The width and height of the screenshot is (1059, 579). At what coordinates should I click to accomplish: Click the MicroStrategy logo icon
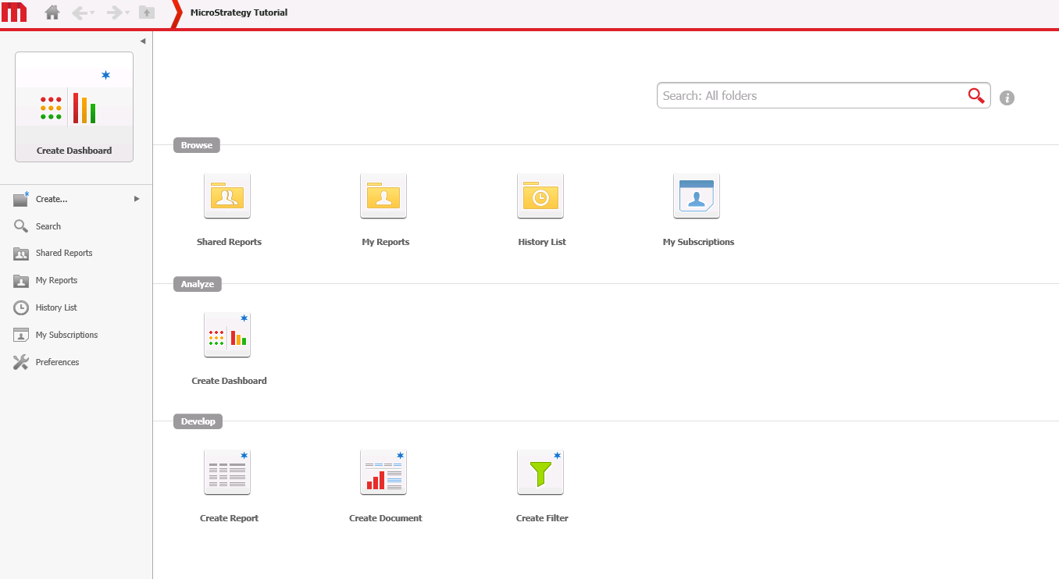tap(14, 12)
